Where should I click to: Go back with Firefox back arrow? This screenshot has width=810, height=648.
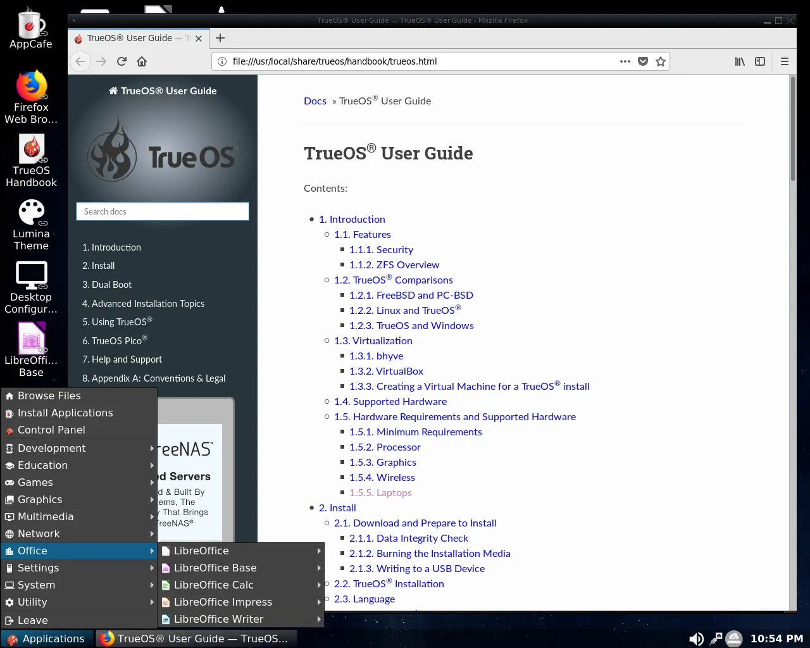(80, 61)
